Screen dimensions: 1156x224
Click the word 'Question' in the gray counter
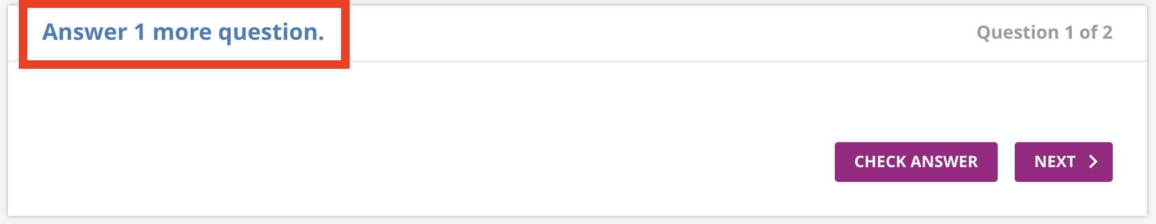[1018, 33]
